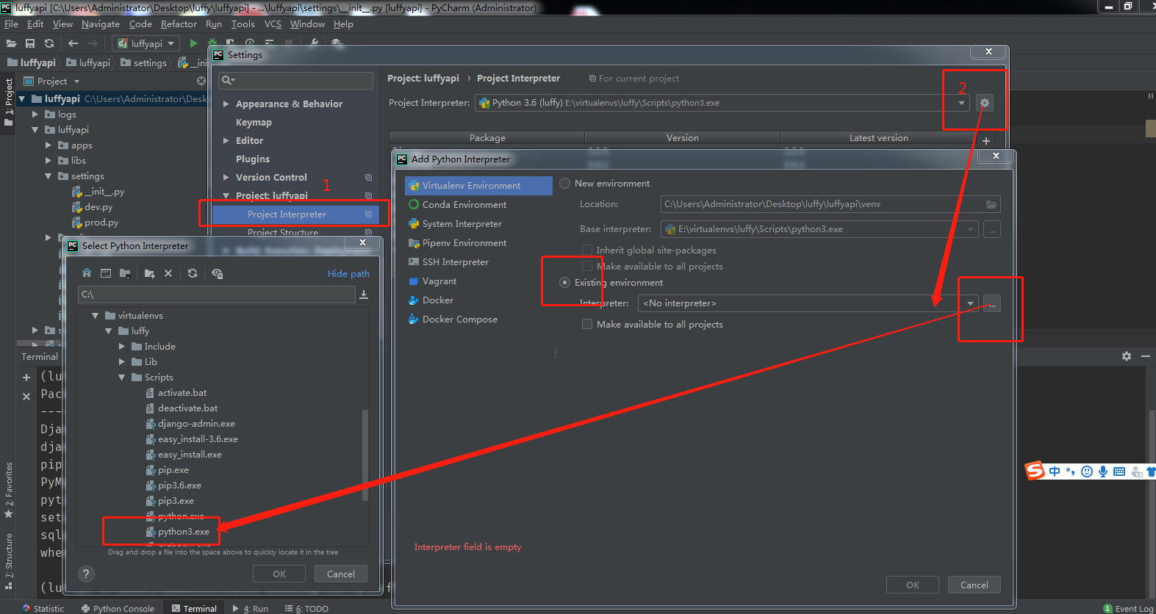Navigate back with the left arrow icon
This screenshot has height=614, width=1156.
click(x=73, y=43)
